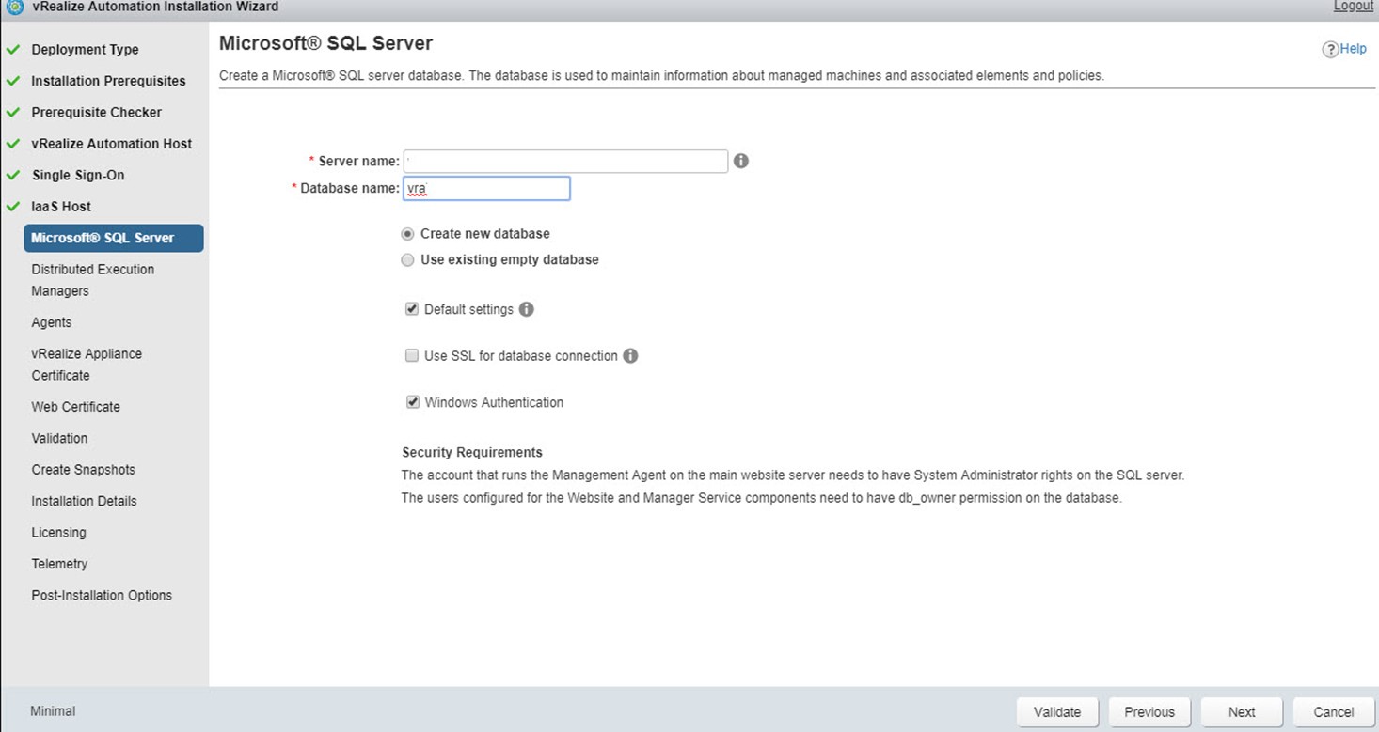Click the green checkmark beside Single Sign-On

pyautogui.click(x=13, y=175)
